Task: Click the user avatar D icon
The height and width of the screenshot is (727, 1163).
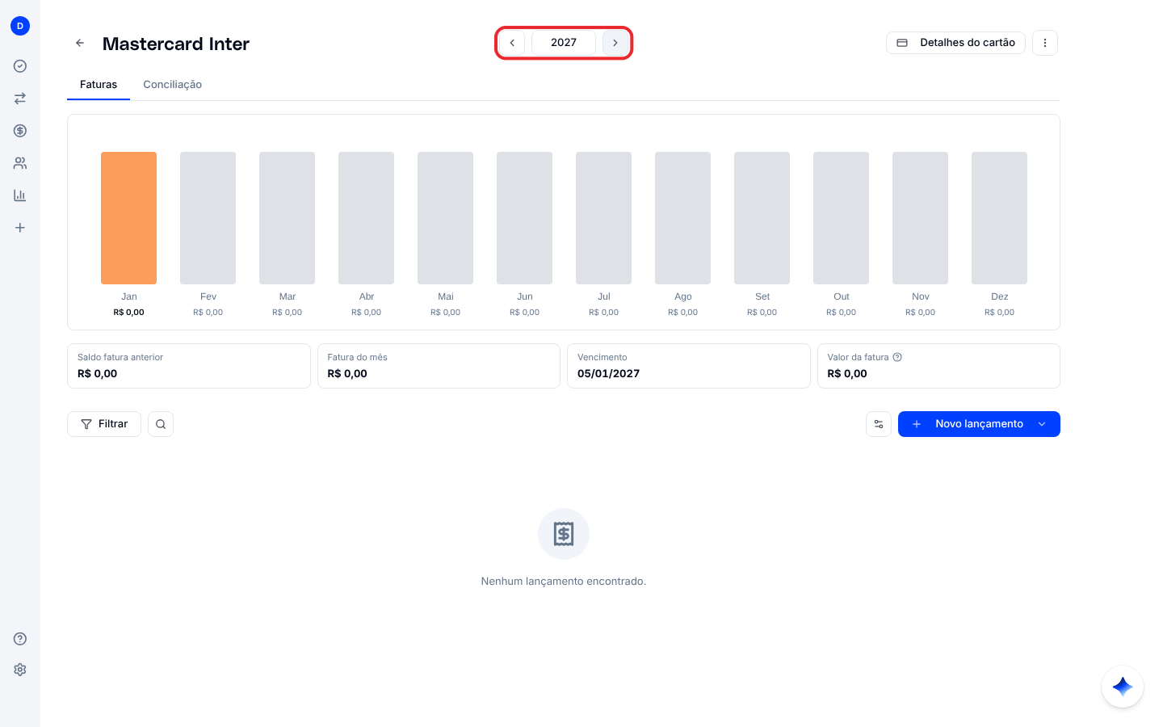Action: pos(20,26)
